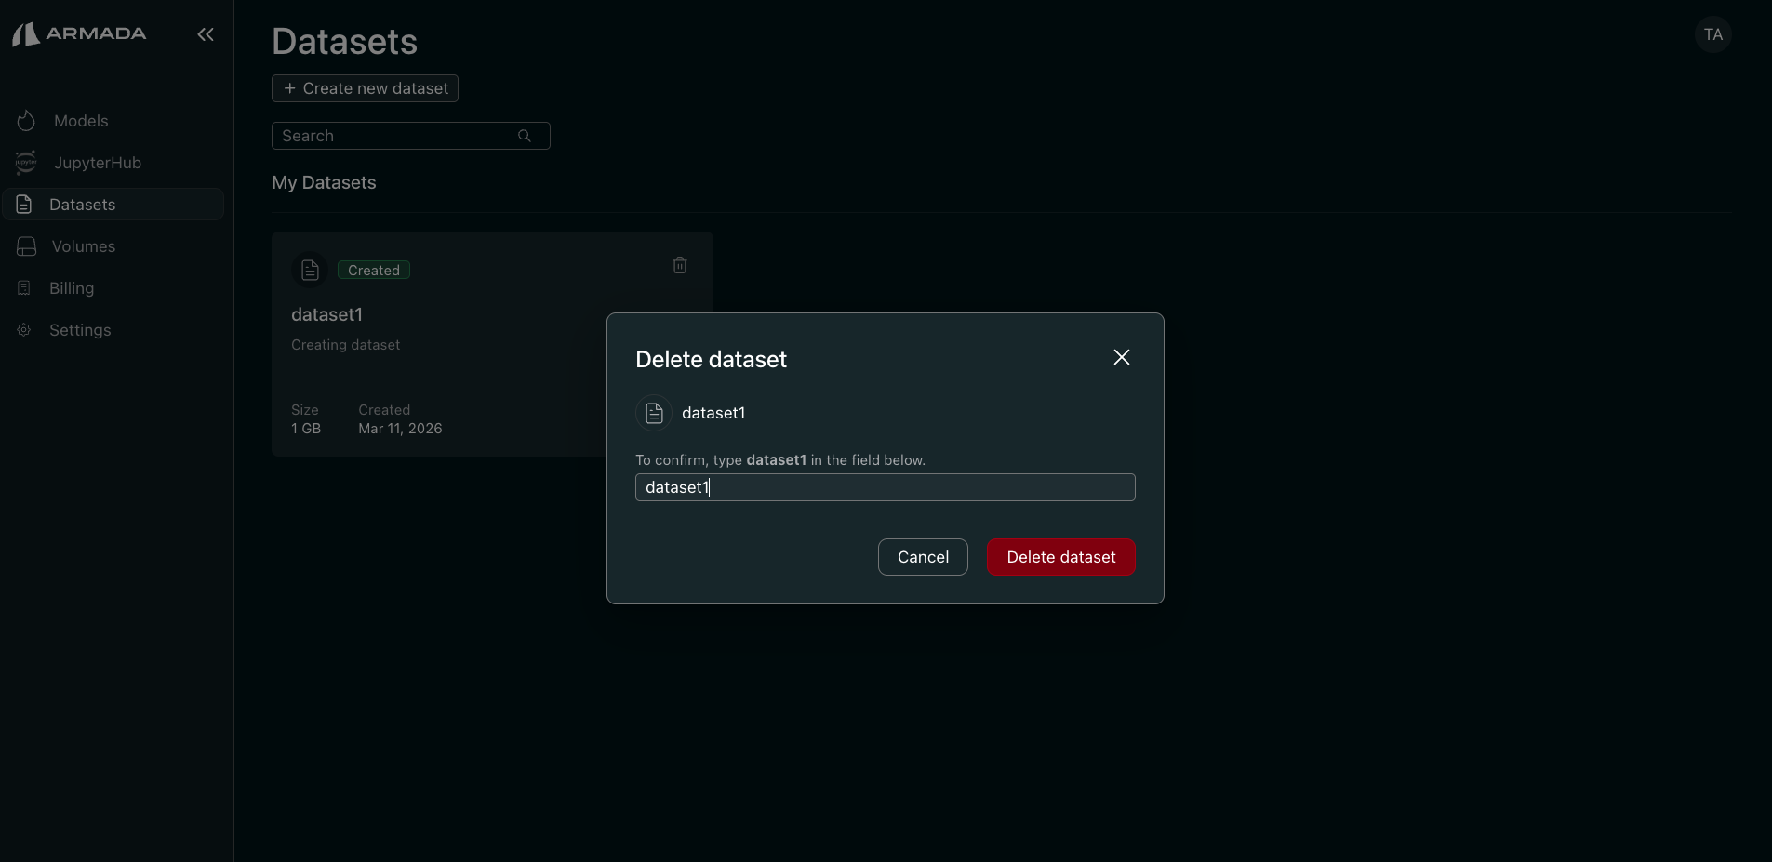This screenshot has width=1772, height=862.
Task: Click the Armada logo
Action: point(79,33)
